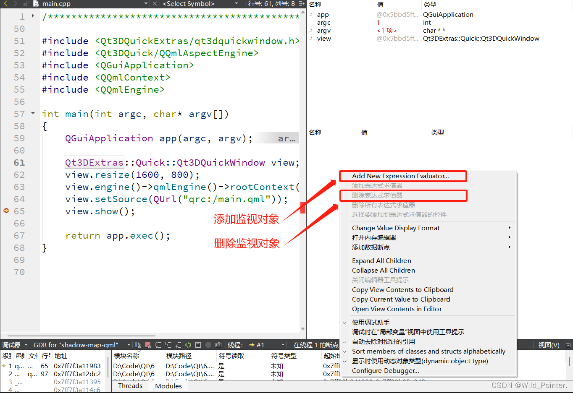The image size is (573, 393).
Task: Click the 符号类型 column header
Action: tap(284, 356)
